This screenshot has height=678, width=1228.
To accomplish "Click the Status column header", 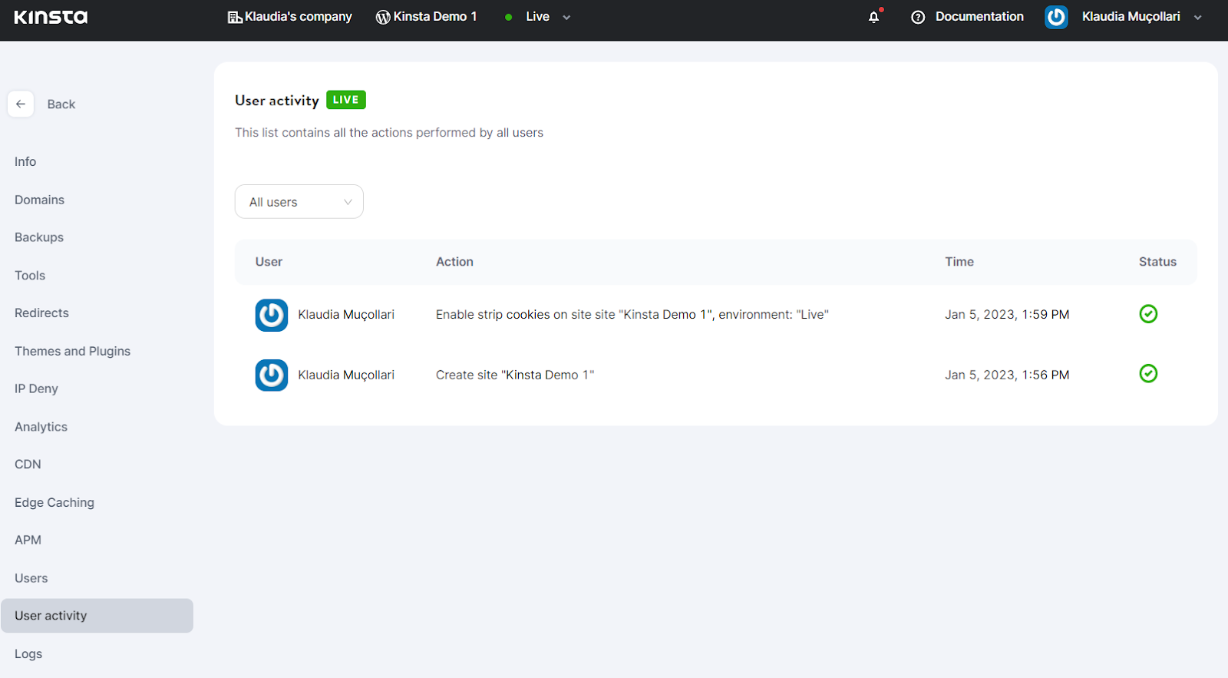I will point(1157,262).
